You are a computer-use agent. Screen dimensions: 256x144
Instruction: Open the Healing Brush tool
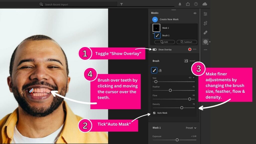click(205, 32)
